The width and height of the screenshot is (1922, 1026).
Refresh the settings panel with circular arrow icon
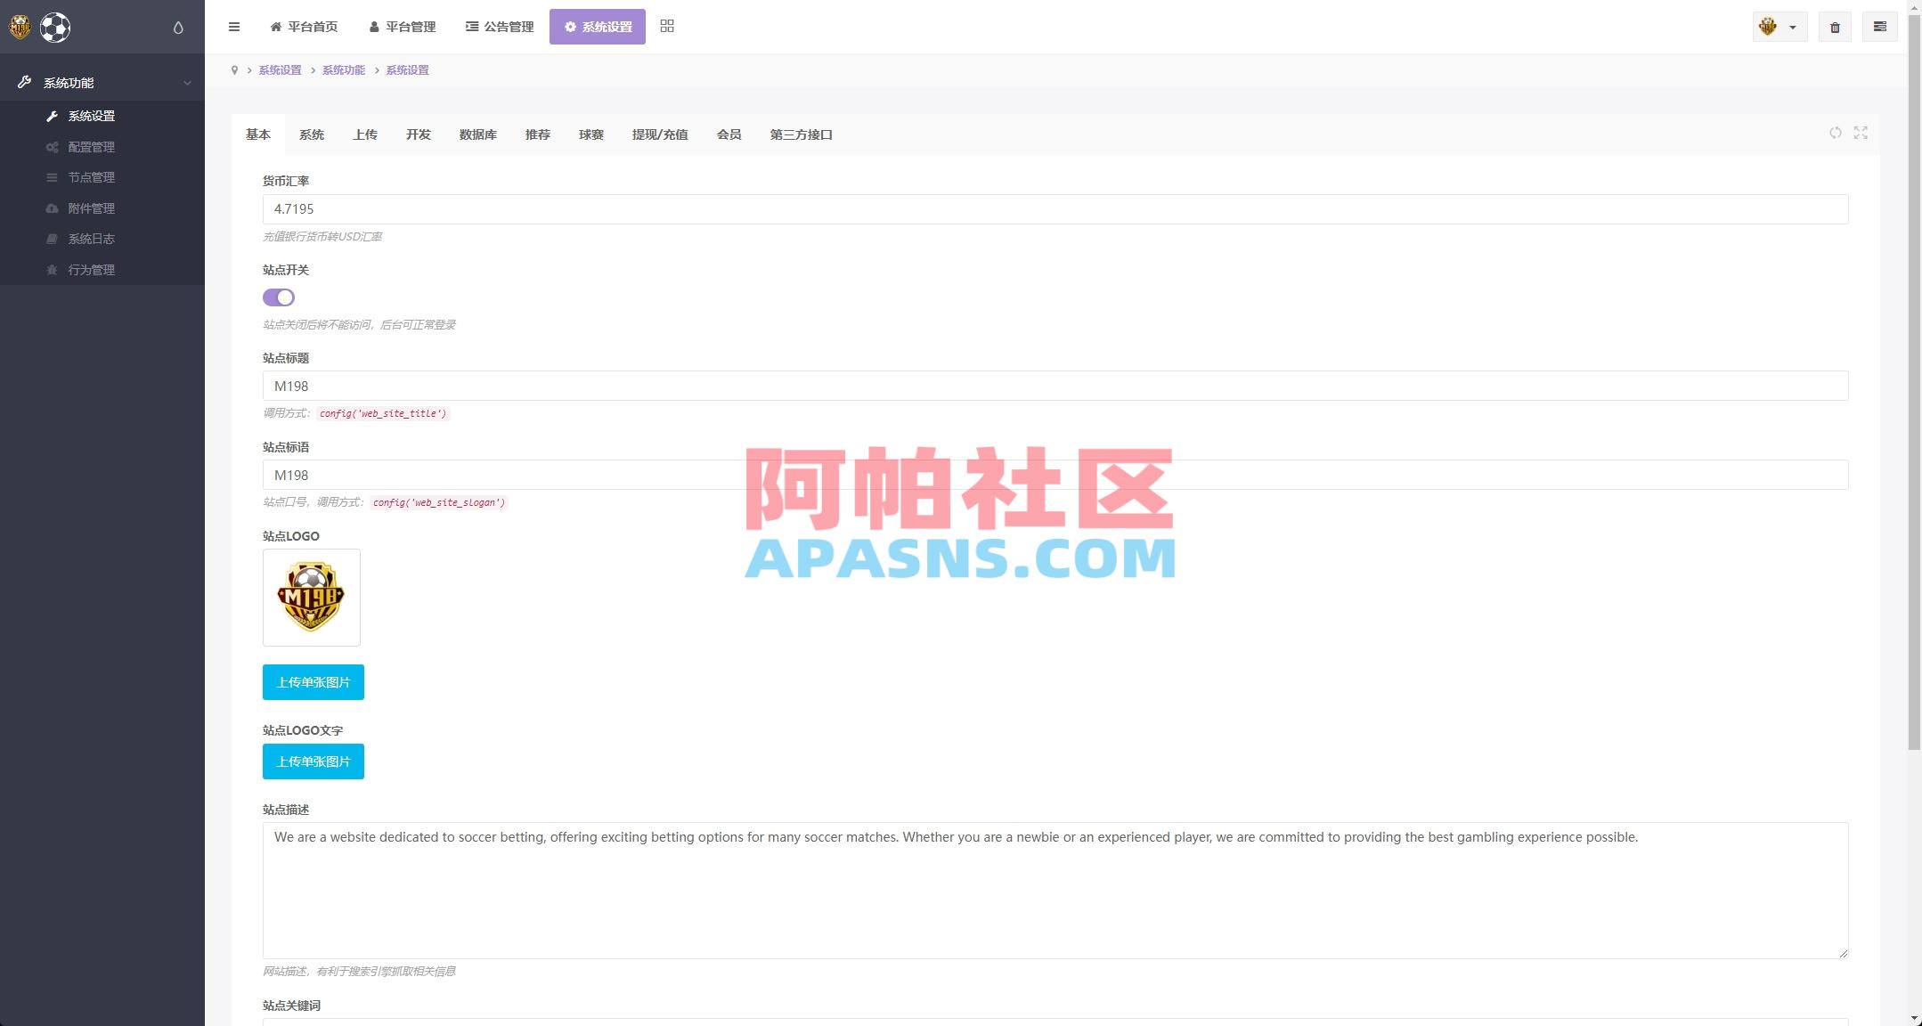coord(1836,133)
